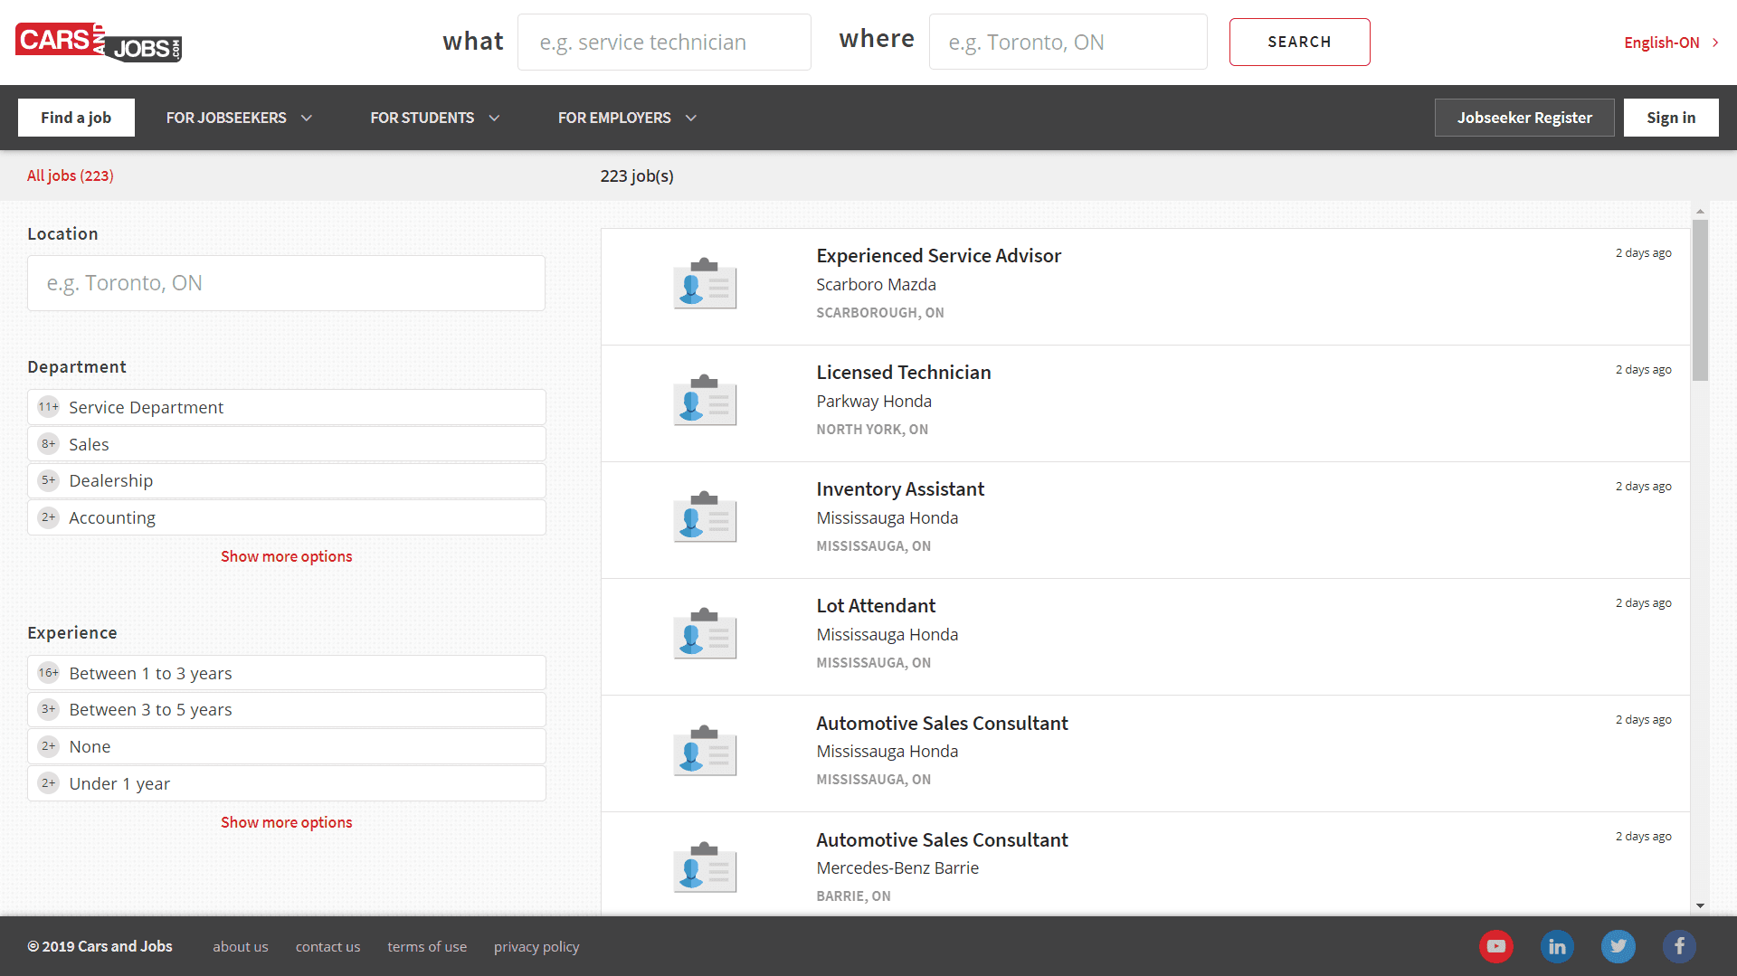
Task: Open the contact us footer link
Action: tap(327, 947)
